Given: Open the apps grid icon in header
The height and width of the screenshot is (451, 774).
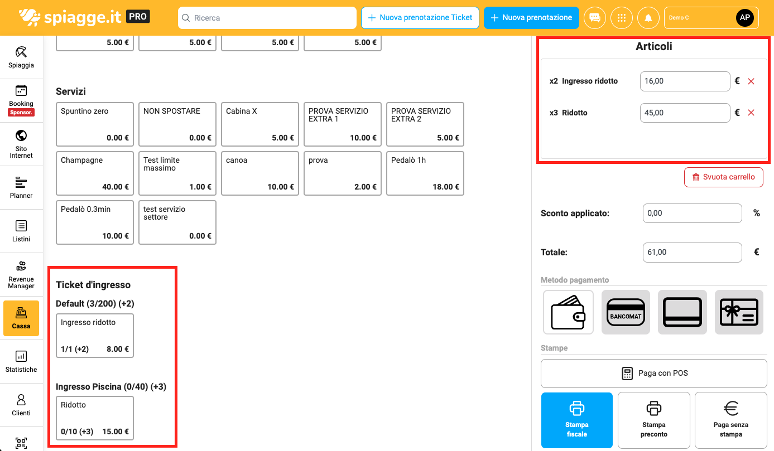Looking at the screenshot, I should click(x=622, y=18).
